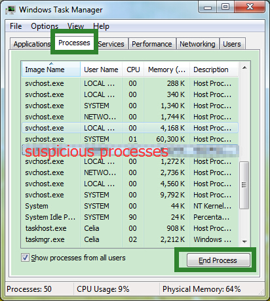Click Physical Memory: 64% status entry

[201, 289]
